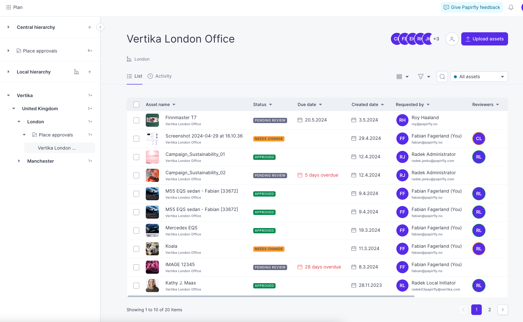Go to page 2
Image resolution: width=523 pixels, height=322 pixels.
point(489,310)
